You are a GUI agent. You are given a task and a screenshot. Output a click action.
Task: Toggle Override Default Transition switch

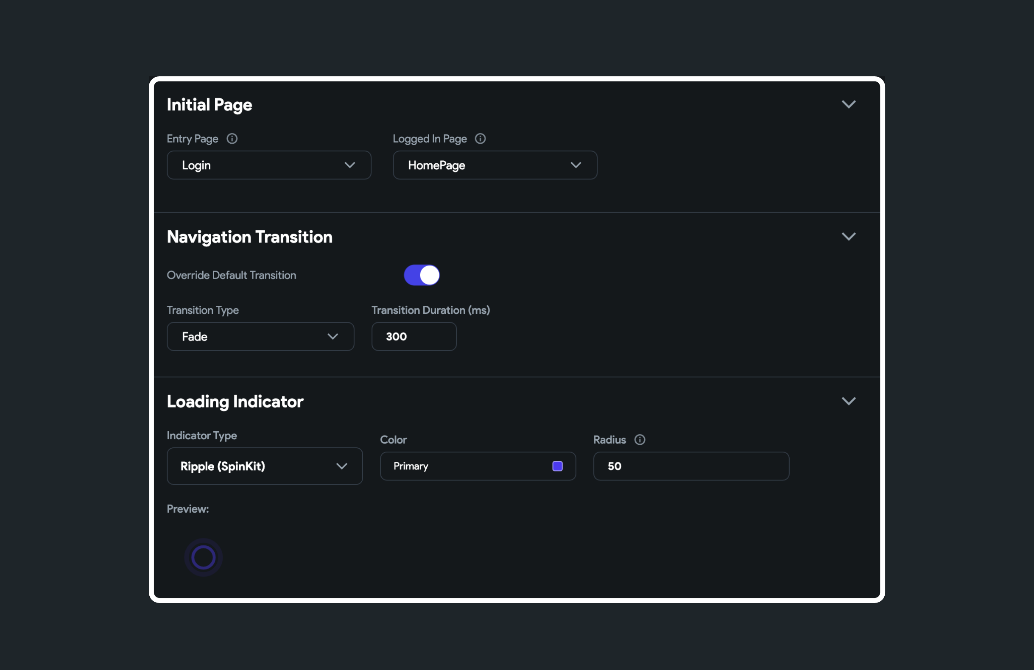[422, 275]
